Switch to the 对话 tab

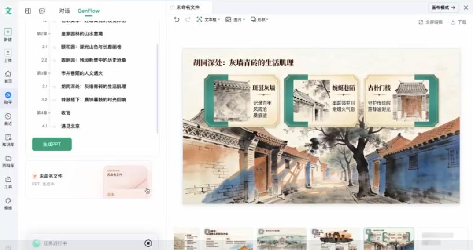click(65, 11)
